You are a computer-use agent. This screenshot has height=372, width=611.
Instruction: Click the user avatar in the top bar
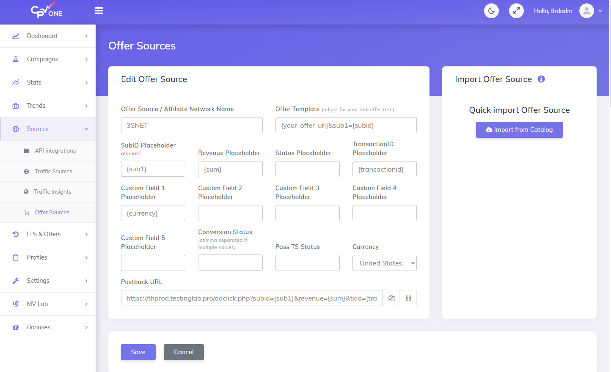586,11
